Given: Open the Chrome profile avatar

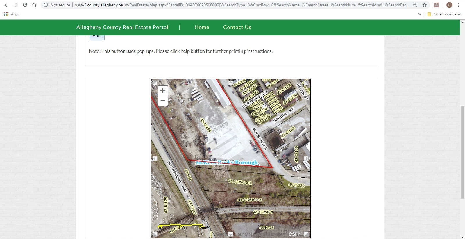Looking at the screenshot, I should 449,5.
